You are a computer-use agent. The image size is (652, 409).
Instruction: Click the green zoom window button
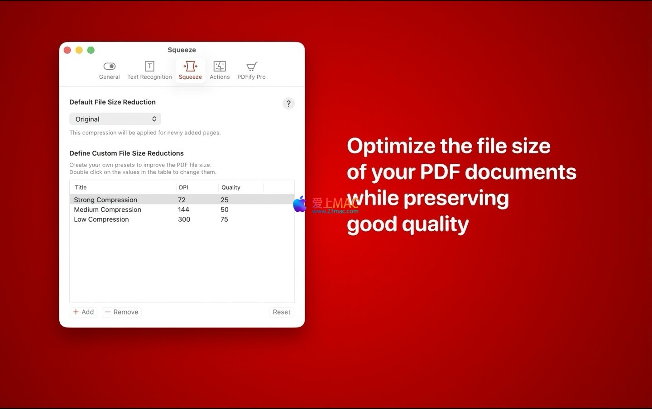tap(91, 50)
